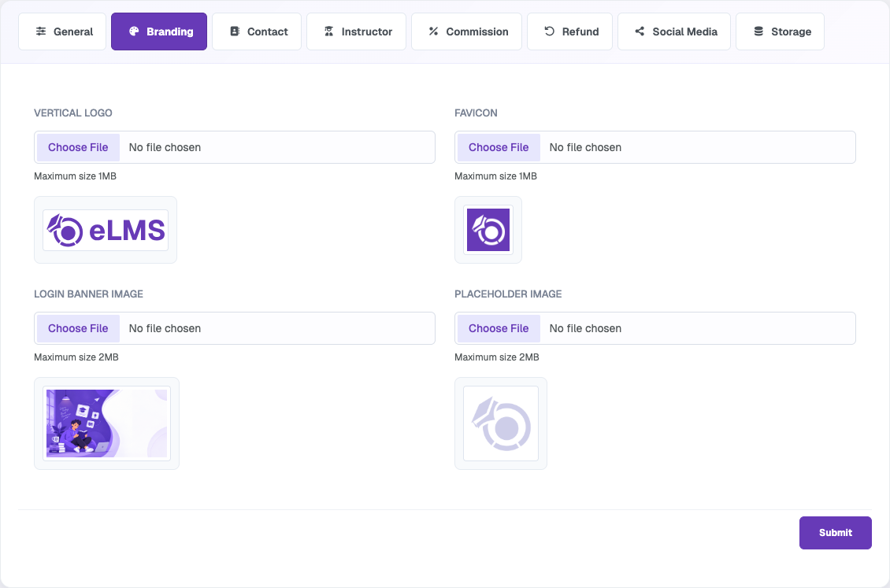The height and width of the screenshot is (588, 890).
Task: Click the FAVICON label
Action: pos(476,113)
